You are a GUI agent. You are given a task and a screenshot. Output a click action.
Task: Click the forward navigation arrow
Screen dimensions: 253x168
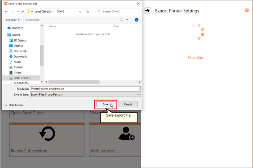click(13, 12)
